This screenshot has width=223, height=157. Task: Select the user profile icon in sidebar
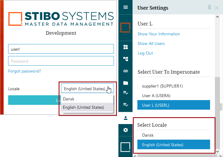tap(125, 118)
